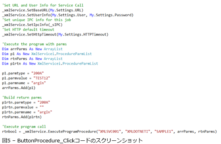This screenshot has width=221, height=144.
Task: Click the comment 'Execute program call
Action: tap(24, 127)
